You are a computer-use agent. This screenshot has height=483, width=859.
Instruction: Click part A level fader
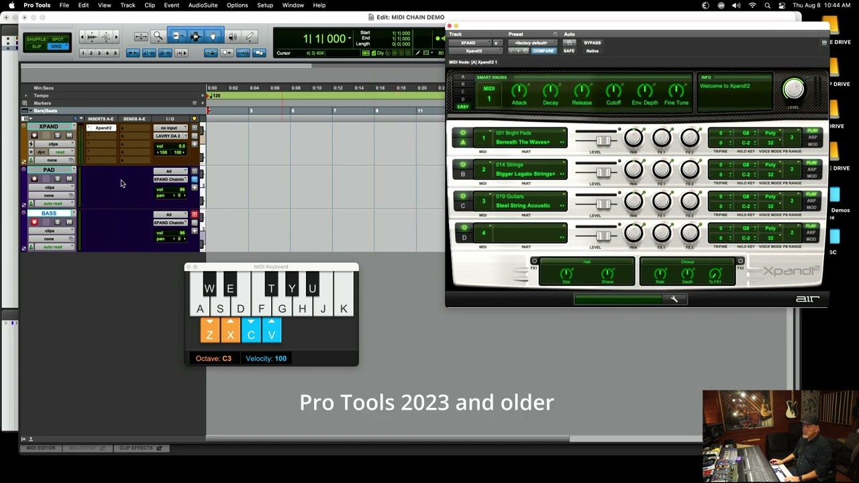click(603, 141)
